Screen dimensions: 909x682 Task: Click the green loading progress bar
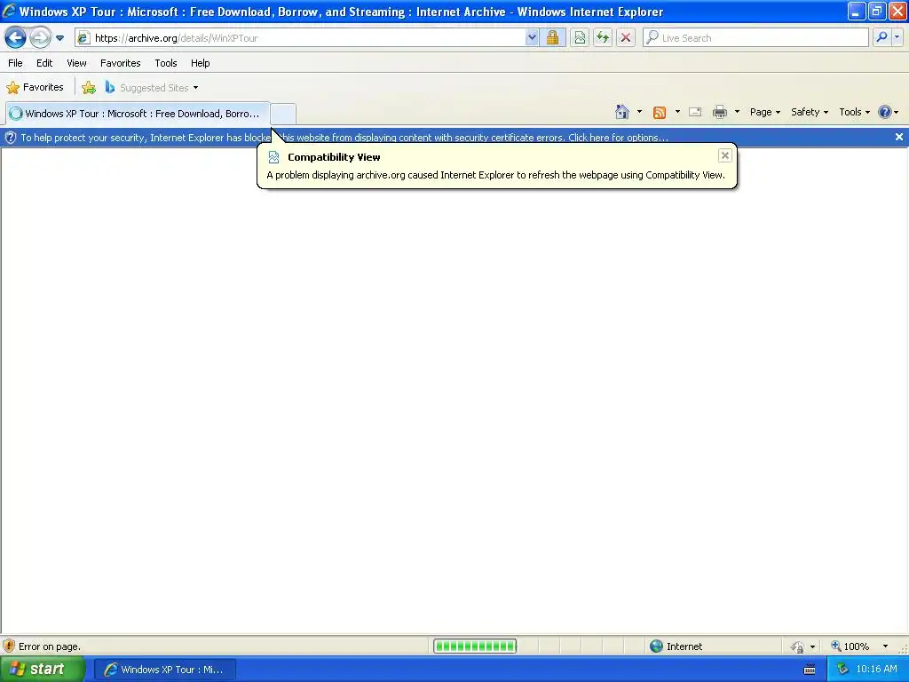pos(475,646)
